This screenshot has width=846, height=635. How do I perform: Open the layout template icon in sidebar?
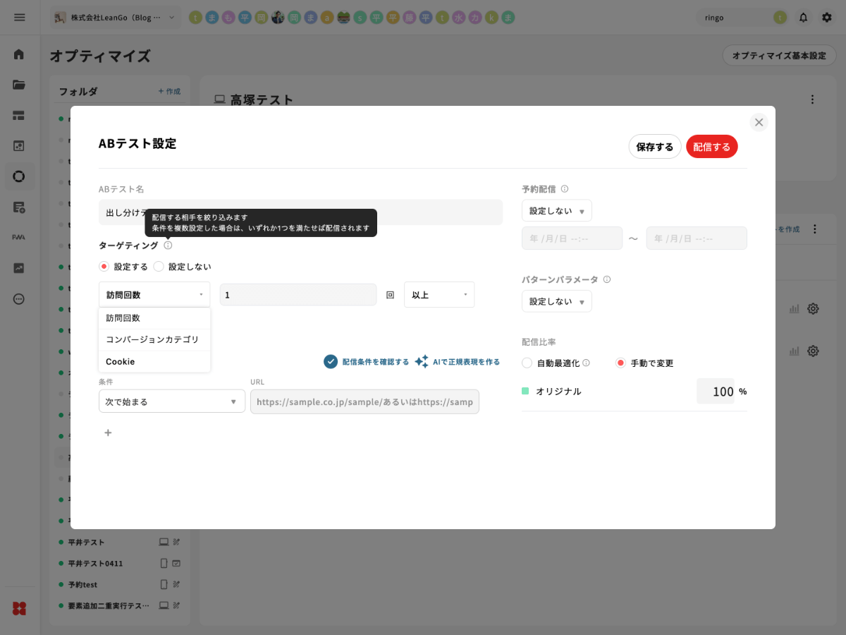(x=19, y=115)
